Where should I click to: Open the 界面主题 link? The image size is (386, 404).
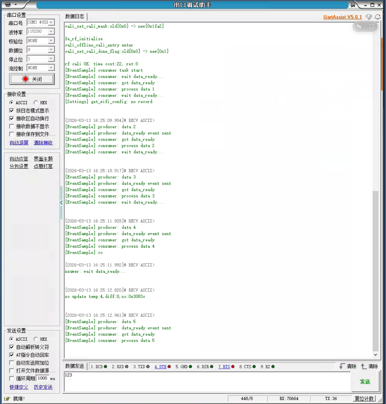click(x=43, y=159)
